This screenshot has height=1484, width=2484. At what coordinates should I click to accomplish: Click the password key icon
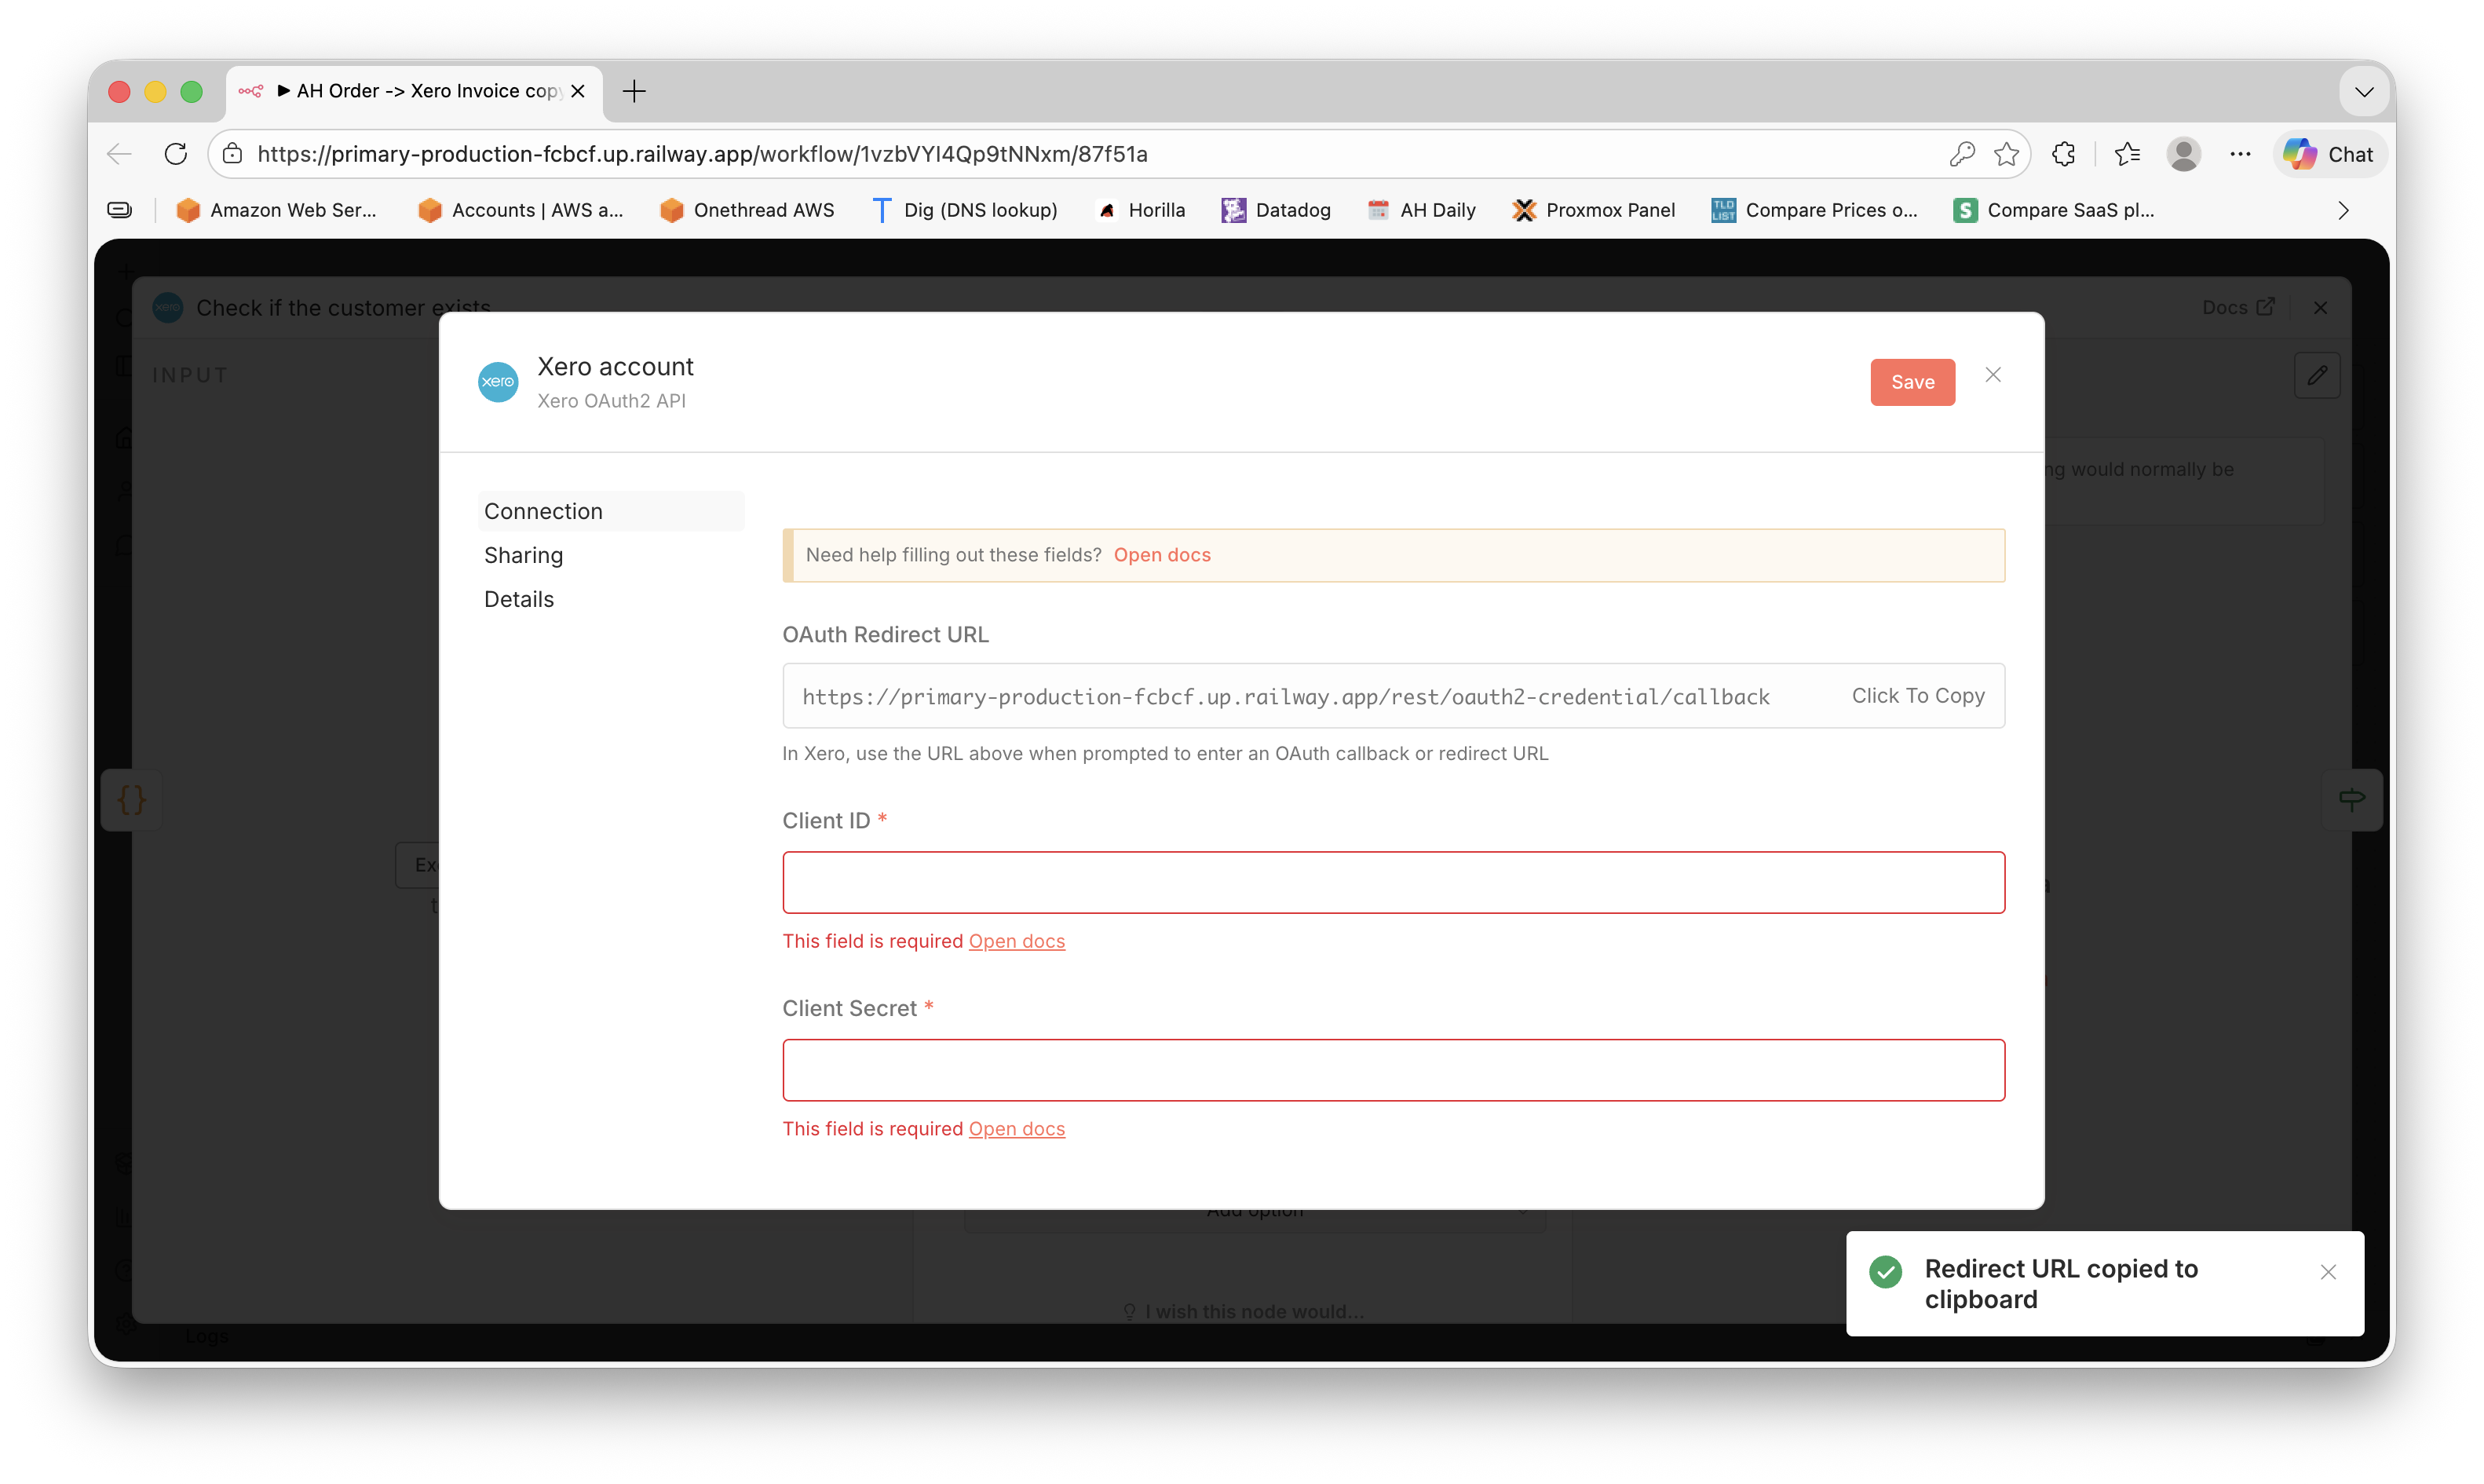1961,154
